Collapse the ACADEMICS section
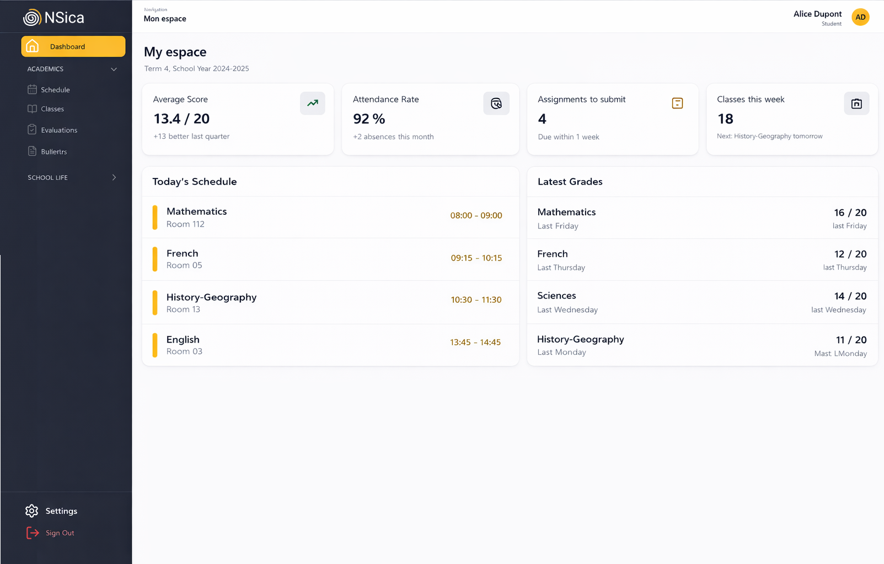 [x=114, y=69]
